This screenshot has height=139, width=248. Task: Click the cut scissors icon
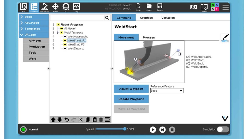pyautogui.click(x=81, y=120)
